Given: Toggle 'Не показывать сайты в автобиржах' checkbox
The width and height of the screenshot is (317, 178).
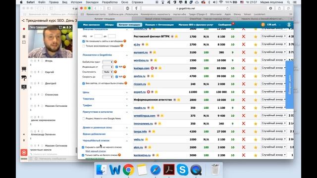Looking at the screenshot, I should point(84,41).
